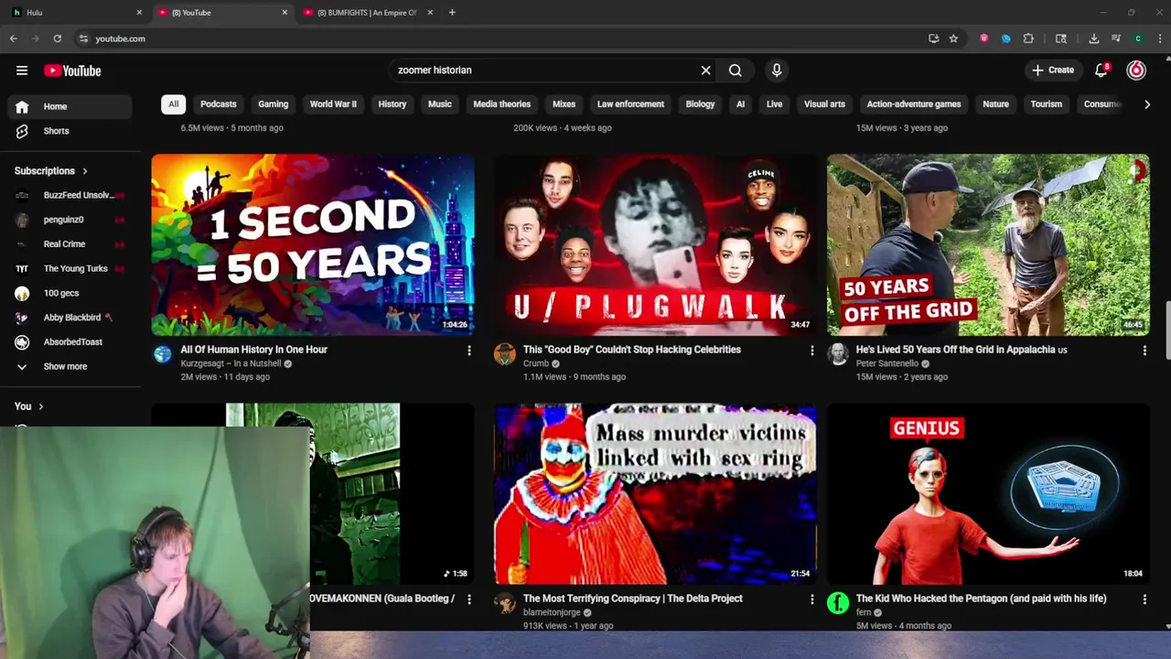Click the magnifier search button
The image size is (1171, 659).
coord(735,70)
